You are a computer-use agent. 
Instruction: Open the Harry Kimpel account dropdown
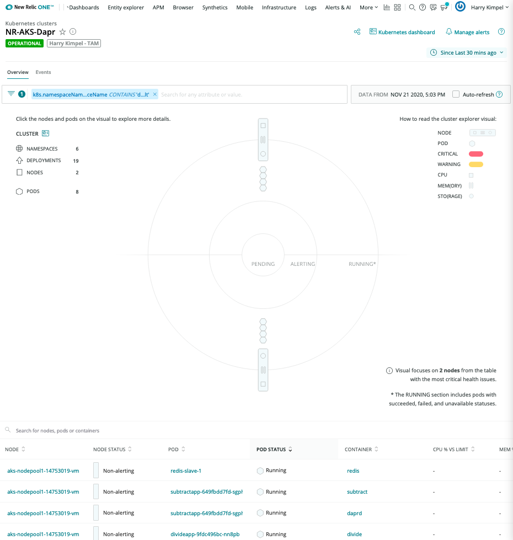(488, 7)
